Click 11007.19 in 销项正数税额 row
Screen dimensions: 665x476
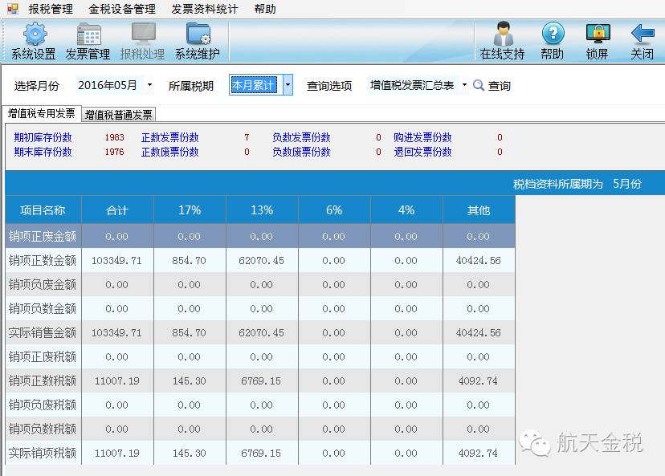(x=117, y=380)
